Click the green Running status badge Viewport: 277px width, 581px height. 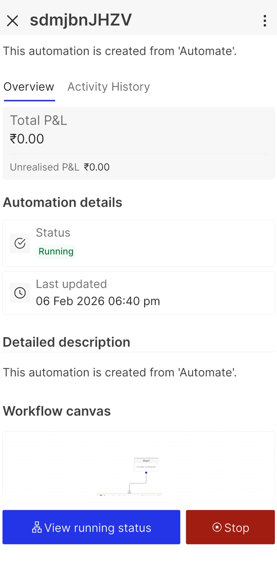point(56,251)
